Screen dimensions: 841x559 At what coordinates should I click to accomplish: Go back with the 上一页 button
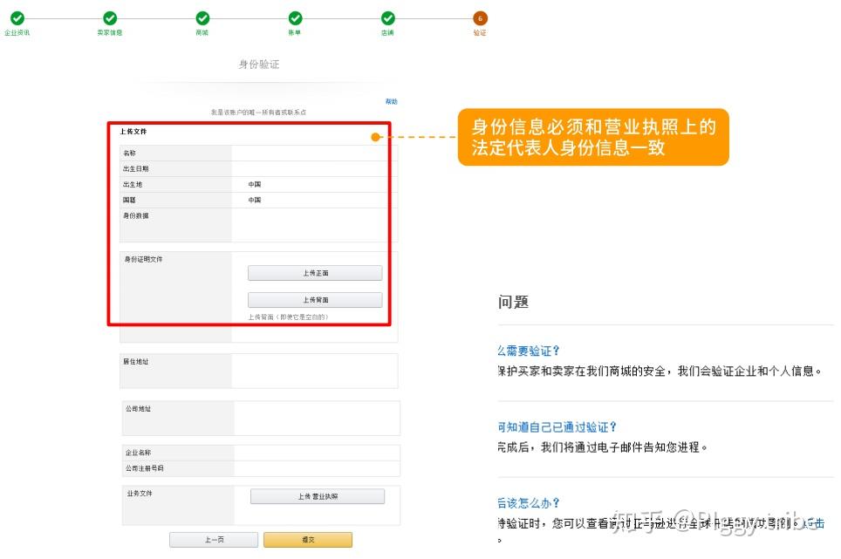tap(214, 540)
